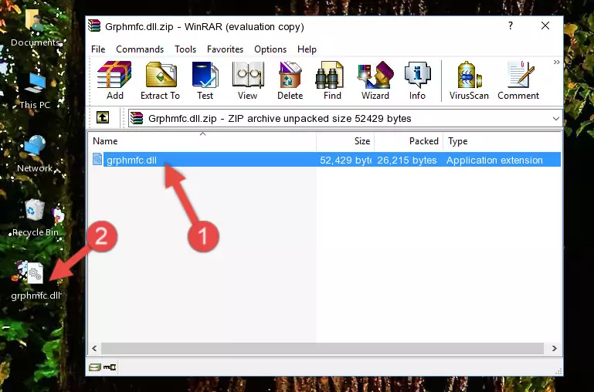Sort by the Size column header
Viewport: 594px width, 392px height.
(x=345, y=141)
